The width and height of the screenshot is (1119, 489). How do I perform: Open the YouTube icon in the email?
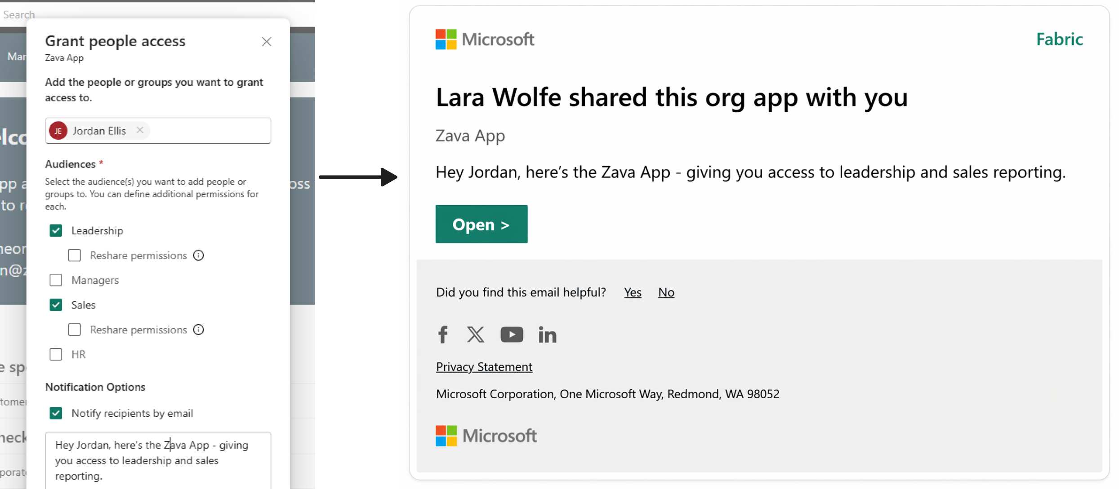pyautogui.click(x=512, y=335)
